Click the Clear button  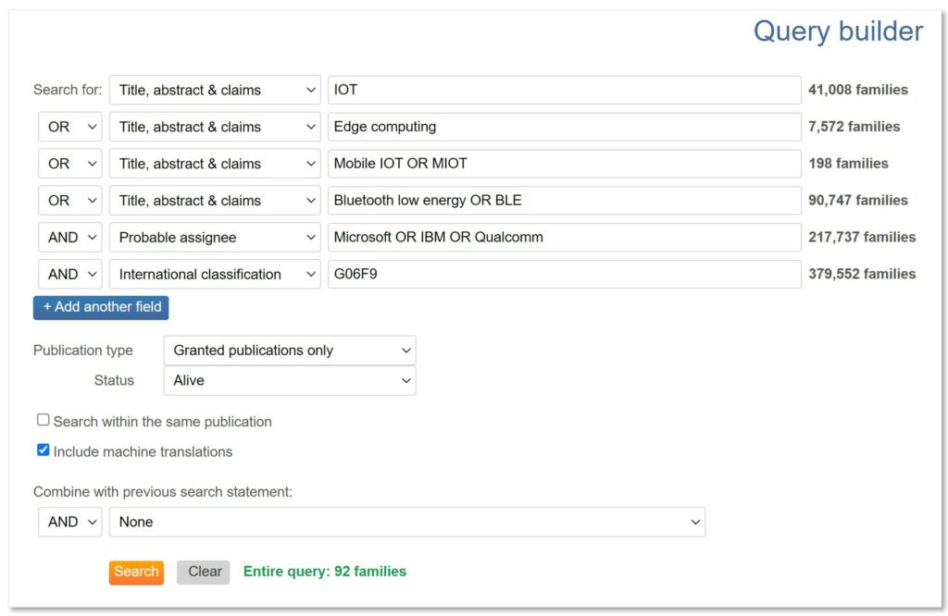pyautogui.click(x=203, y=572)
